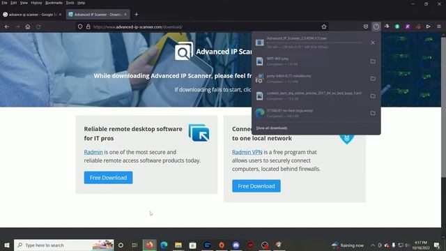Click the play-triangle extension icon
446x251 pixels.
click(x=428, y=26)
